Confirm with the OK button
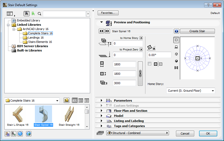224x141 pixels. (x=208, y=133)
